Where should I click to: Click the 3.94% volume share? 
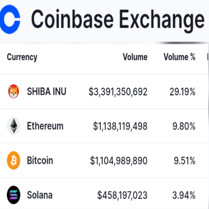(184, 195)
